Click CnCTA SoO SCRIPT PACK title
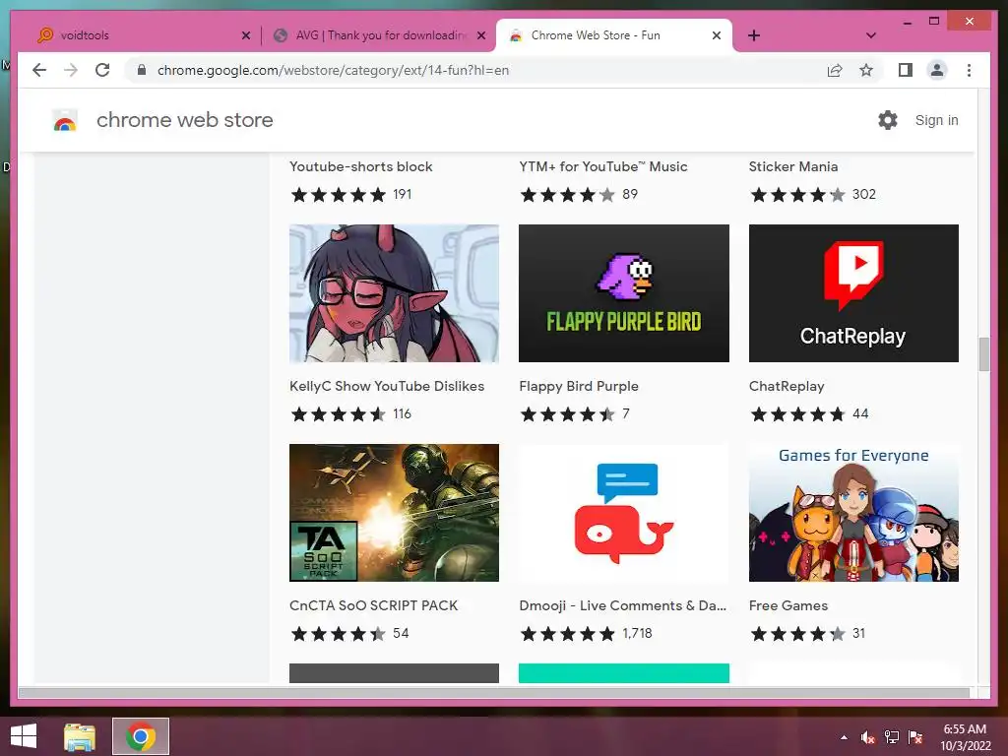 coord(373,605)
